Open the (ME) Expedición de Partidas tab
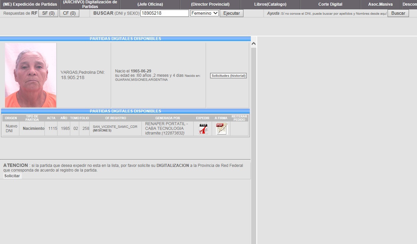The image size is (417, 244). 30,4
